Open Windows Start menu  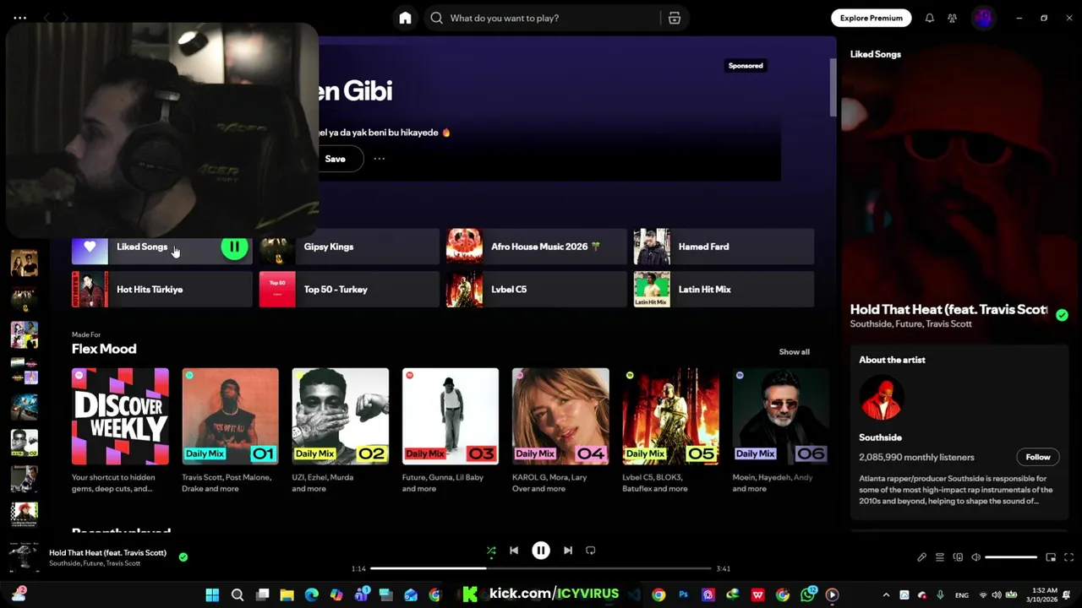pos(212,594)
